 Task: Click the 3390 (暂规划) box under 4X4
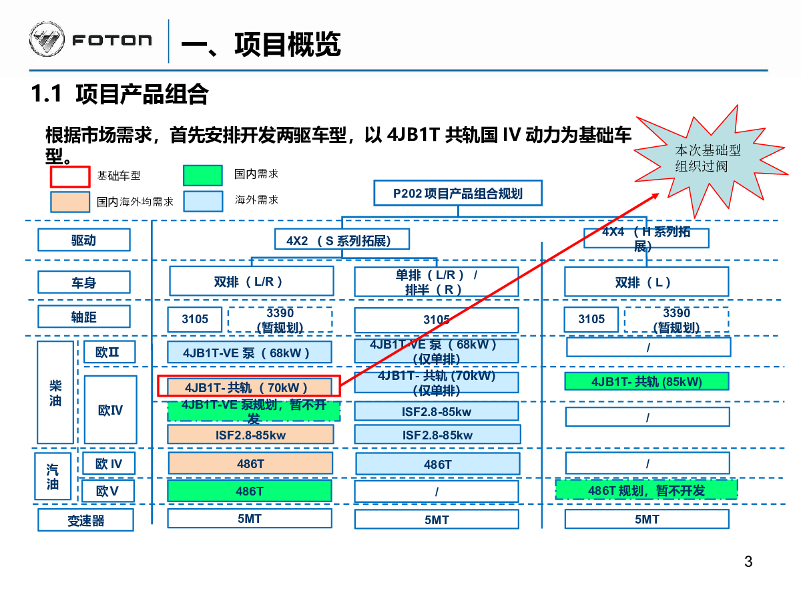[676, 320]
